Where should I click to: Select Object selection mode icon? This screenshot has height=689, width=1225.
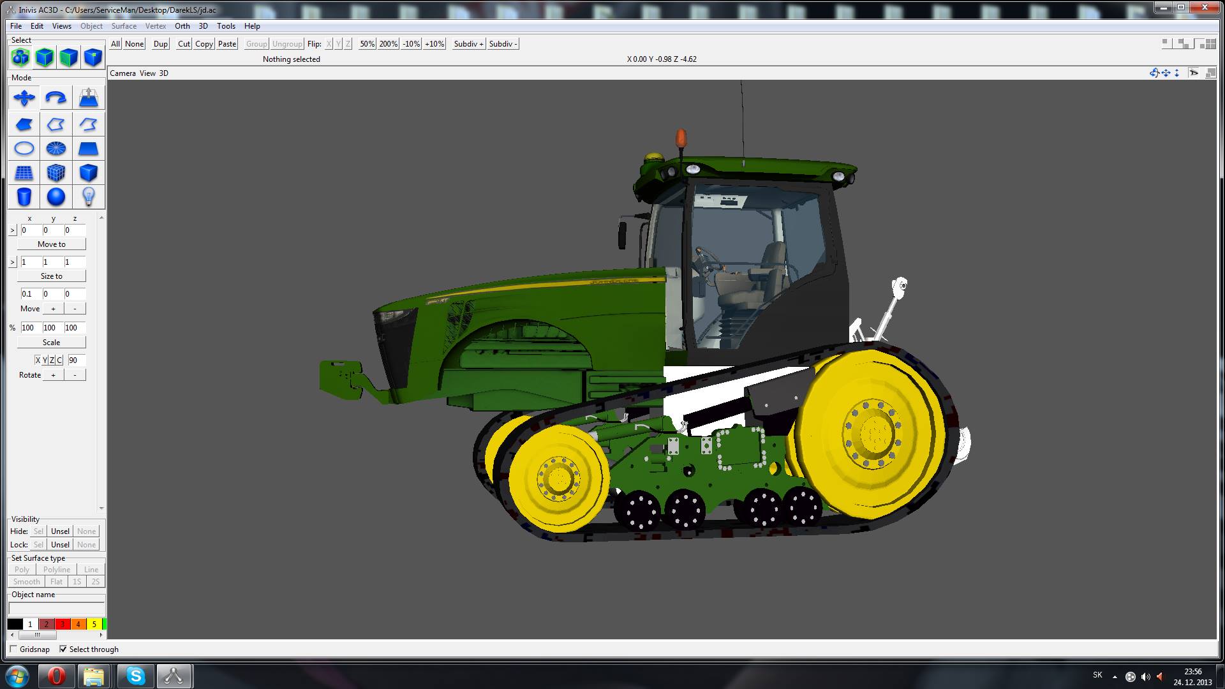click(45, 58)
